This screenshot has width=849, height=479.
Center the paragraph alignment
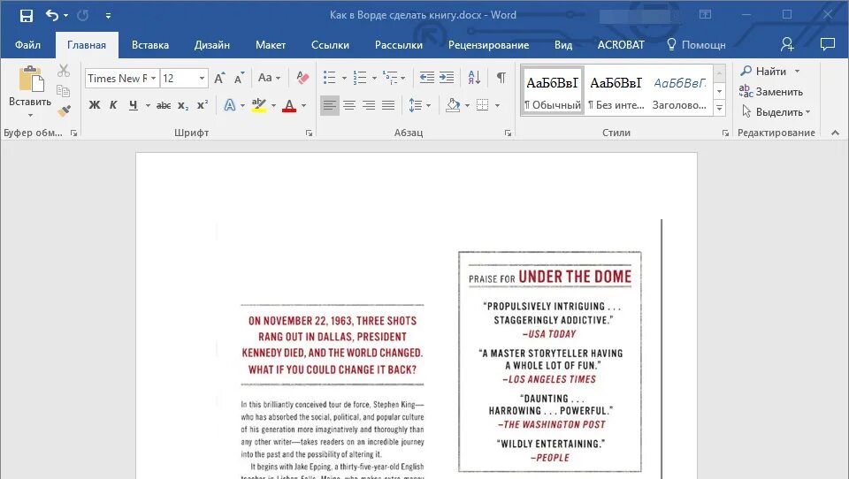point(349,105)
